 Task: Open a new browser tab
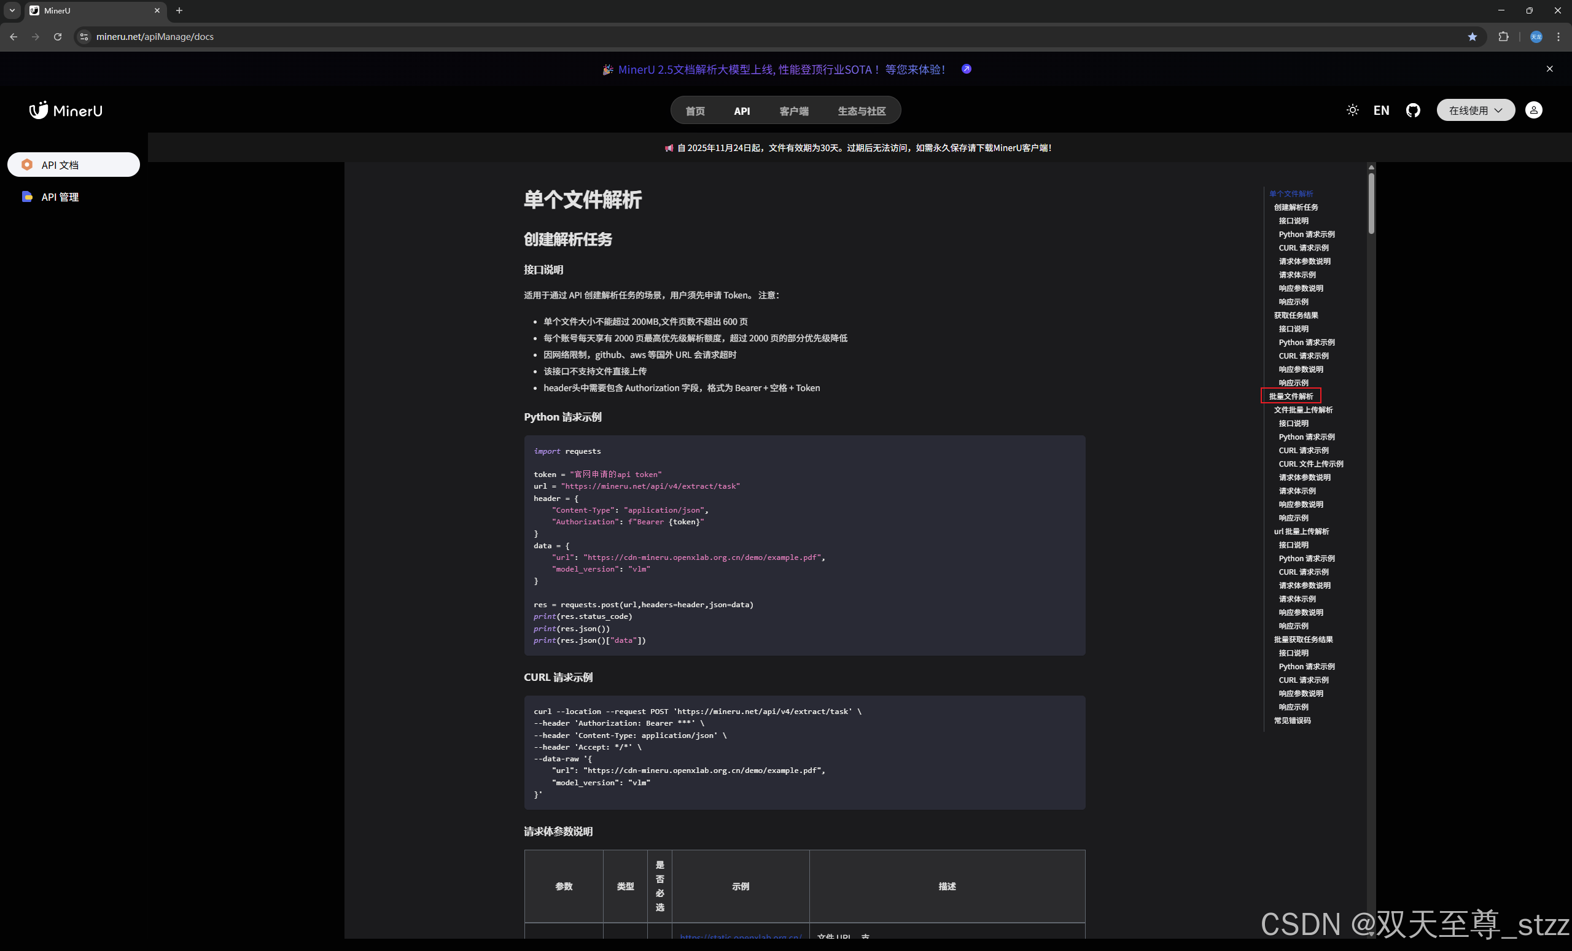click(x=179, y=10)
